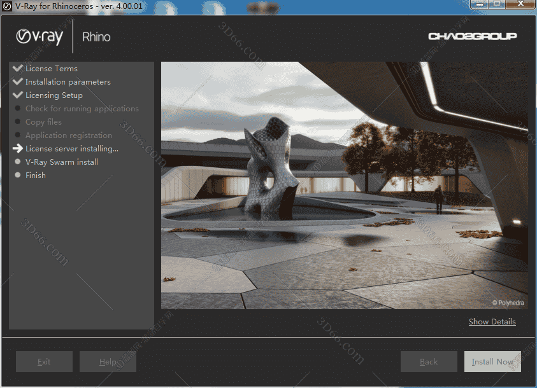The height and width of the screenshot is (388, 537).
Task: Click the dot indicator beside Finish
Action: pos(18,175)
